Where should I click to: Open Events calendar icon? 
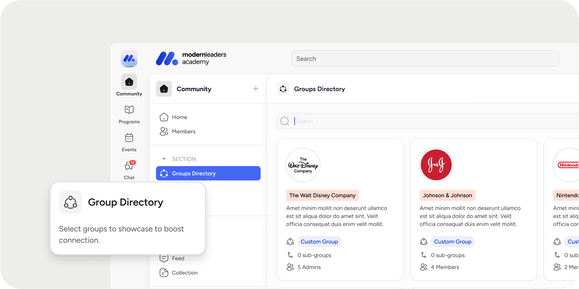coord(129,138)
